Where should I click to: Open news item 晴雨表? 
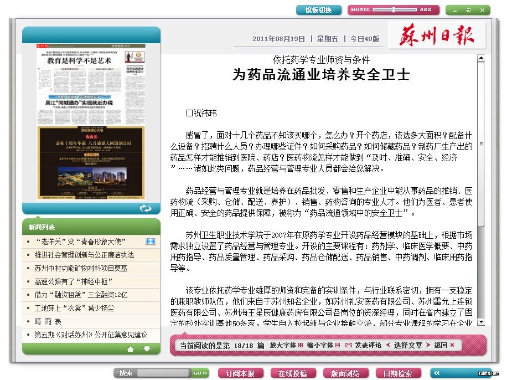coord(48,321)
